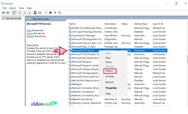This screenshot has width=188, height=114.
Task: Select Microsoft (R) Diagnostics Hub row
Action: (118, 39)
